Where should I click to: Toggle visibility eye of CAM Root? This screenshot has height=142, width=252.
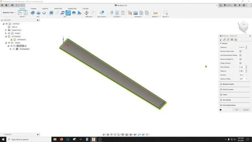click(x=7, y=24)
